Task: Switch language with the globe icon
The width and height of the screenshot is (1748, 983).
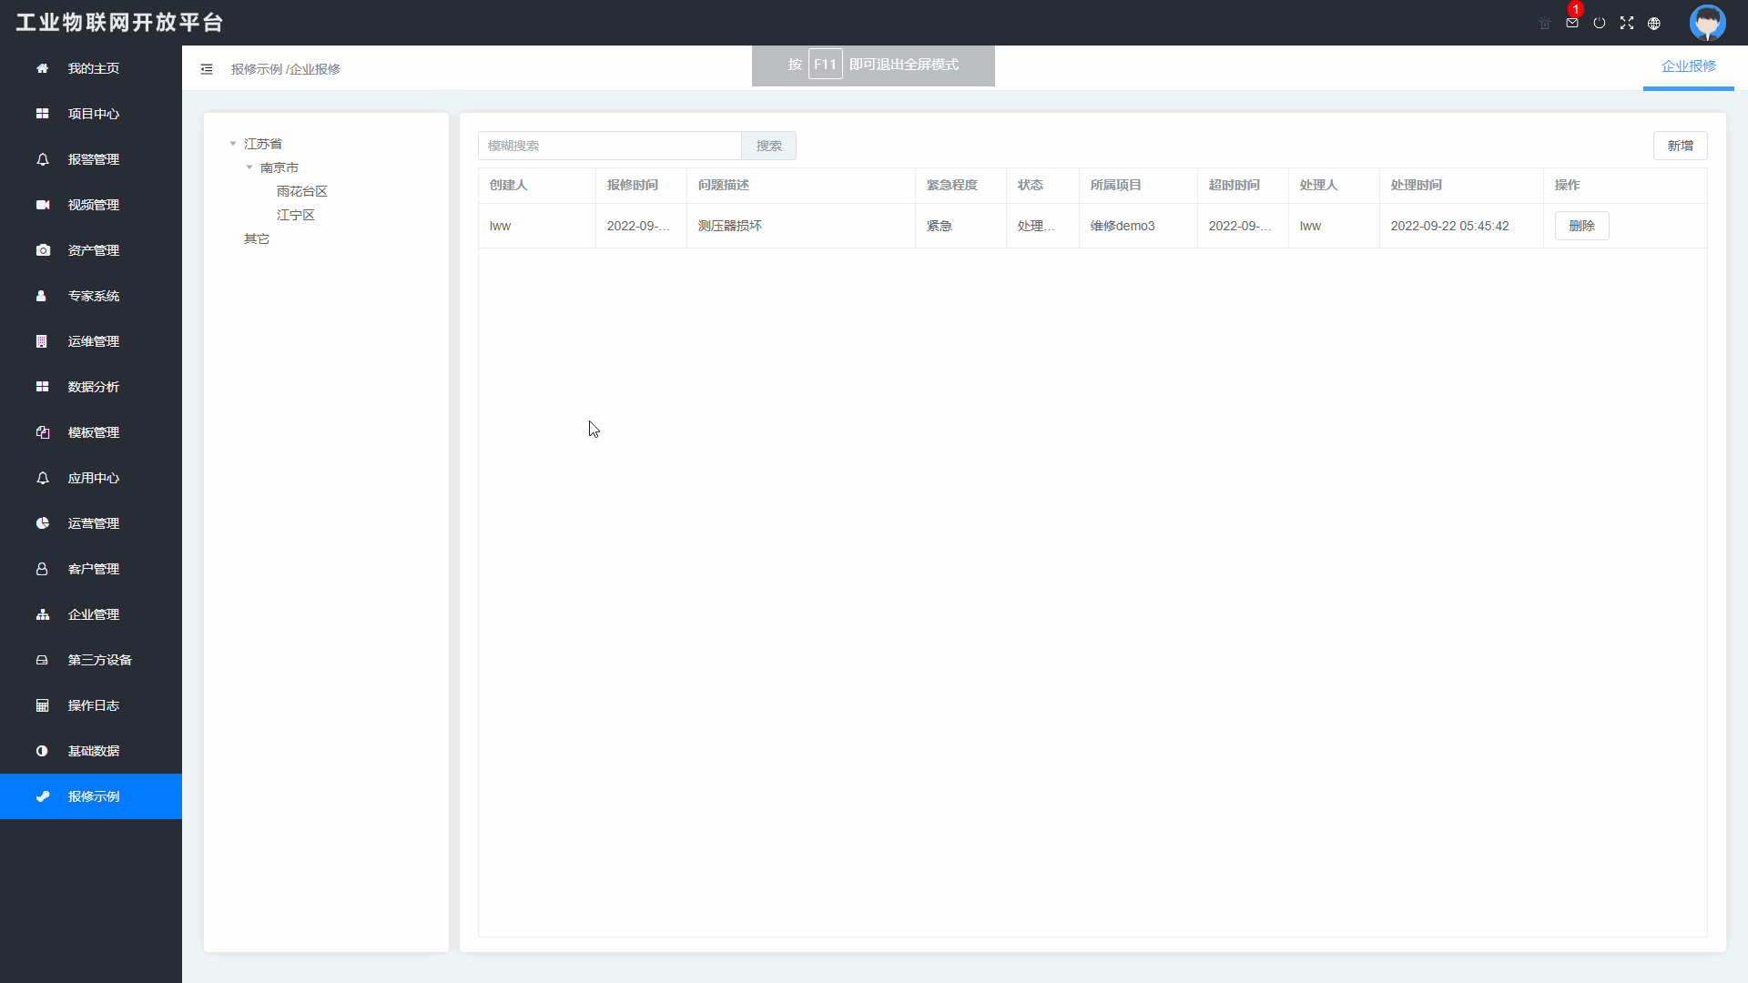Action: pyautogui.click(x=1654, y=23)
